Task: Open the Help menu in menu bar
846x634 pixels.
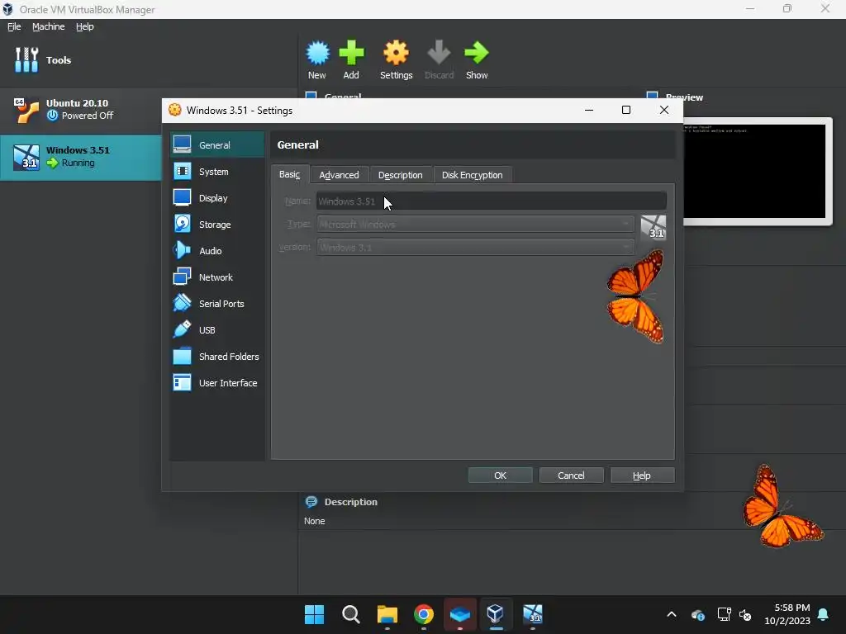Action: pos(85,26)
